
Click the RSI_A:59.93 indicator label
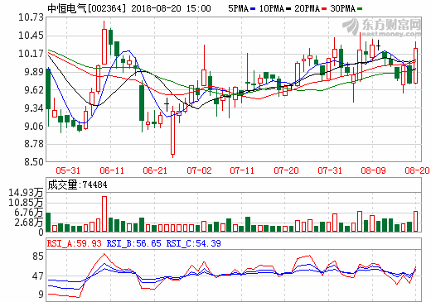pyautogui.click(x=75, y=243)
